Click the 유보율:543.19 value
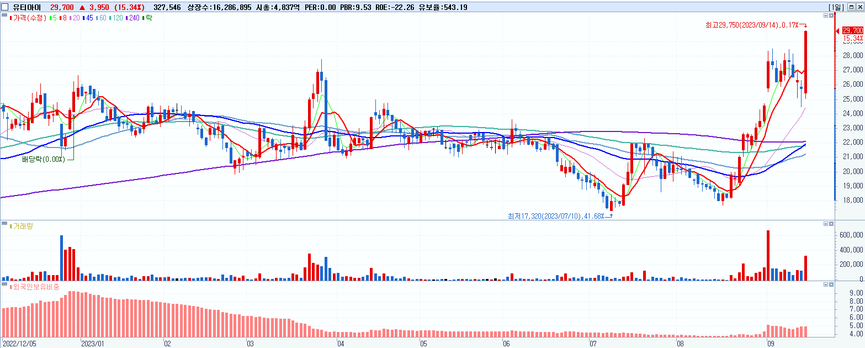Image resolution: width=865 pixels, height=348 pixels. (443, 7)
